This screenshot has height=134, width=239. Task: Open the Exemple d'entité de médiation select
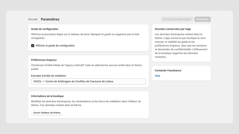(88, 81)
